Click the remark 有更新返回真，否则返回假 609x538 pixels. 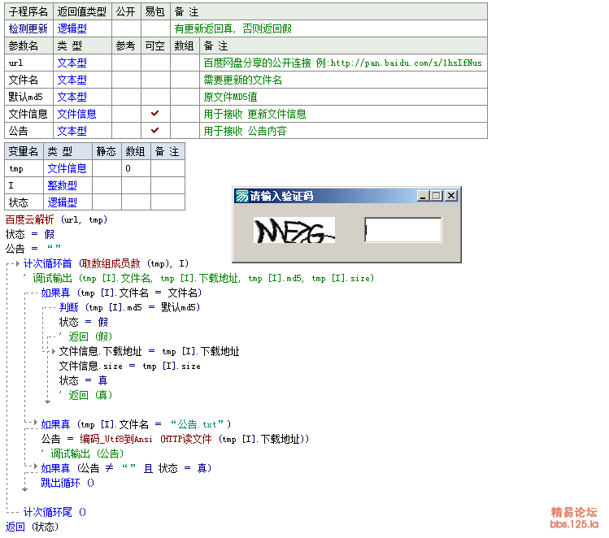coord(233,28)
